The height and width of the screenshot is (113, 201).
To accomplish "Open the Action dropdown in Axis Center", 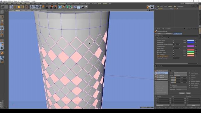I will click(180, 73).
